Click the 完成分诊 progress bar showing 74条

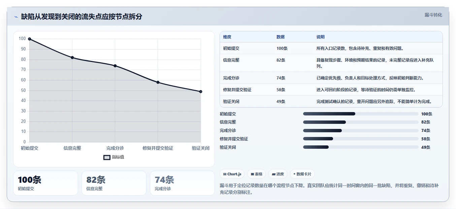pos(361,131)
